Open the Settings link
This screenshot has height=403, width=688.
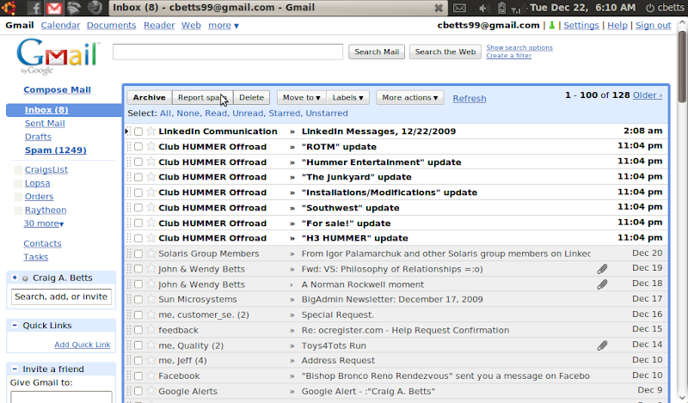(x=581, y=26)
